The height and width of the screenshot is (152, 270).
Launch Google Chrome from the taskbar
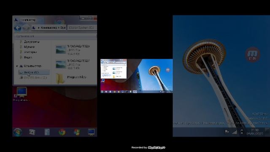[x=62, y=132]
